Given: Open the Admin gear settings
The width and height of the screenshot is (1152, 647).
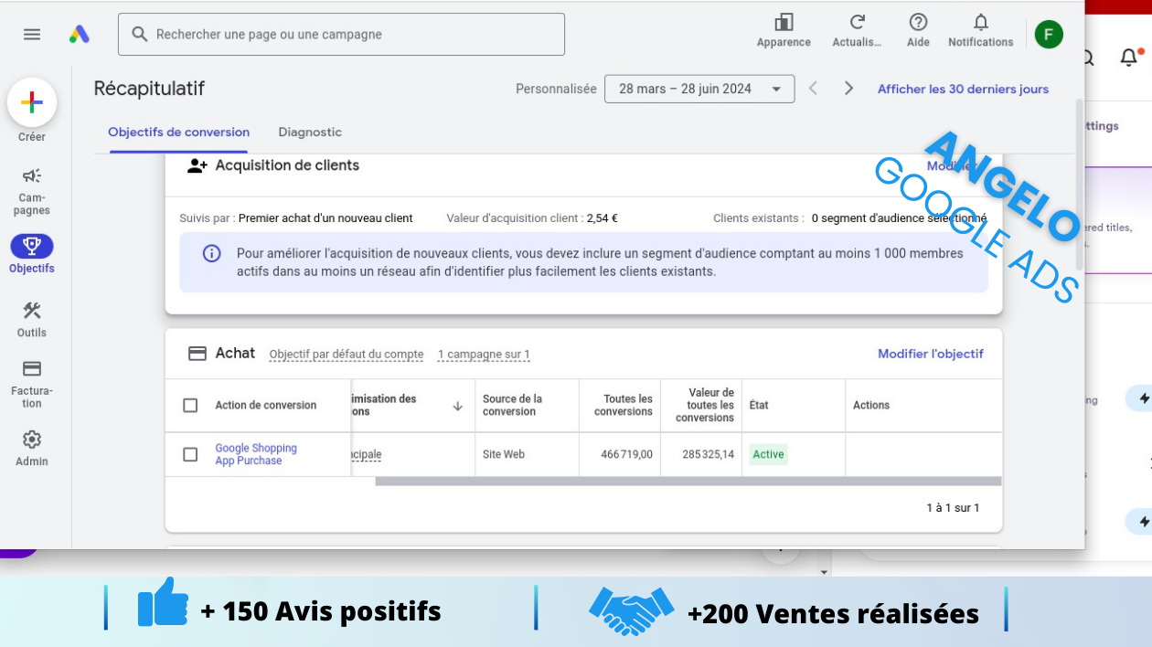Looking at the screenshot, I should pos(32,448).
